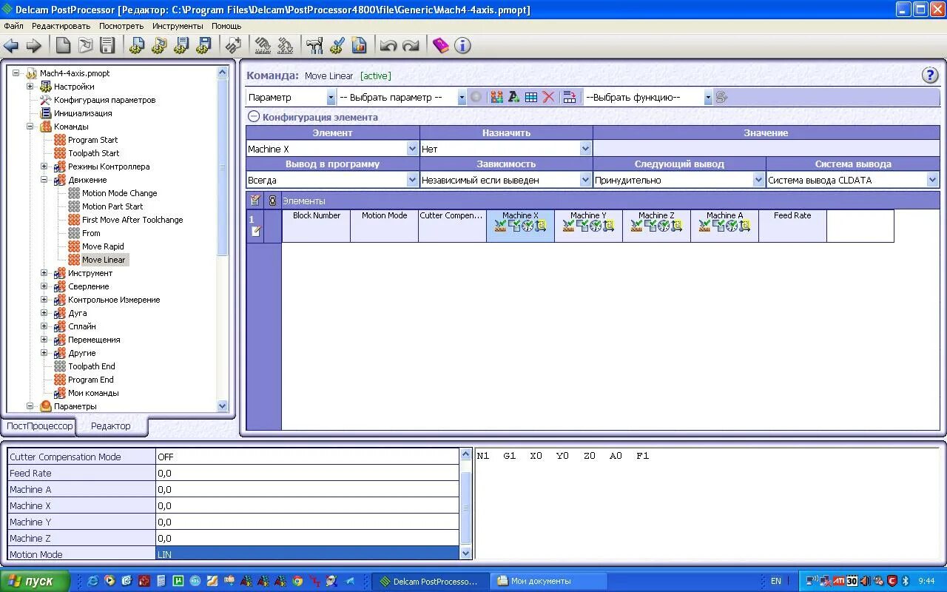Click the EN language indicator

click(775, 582)
